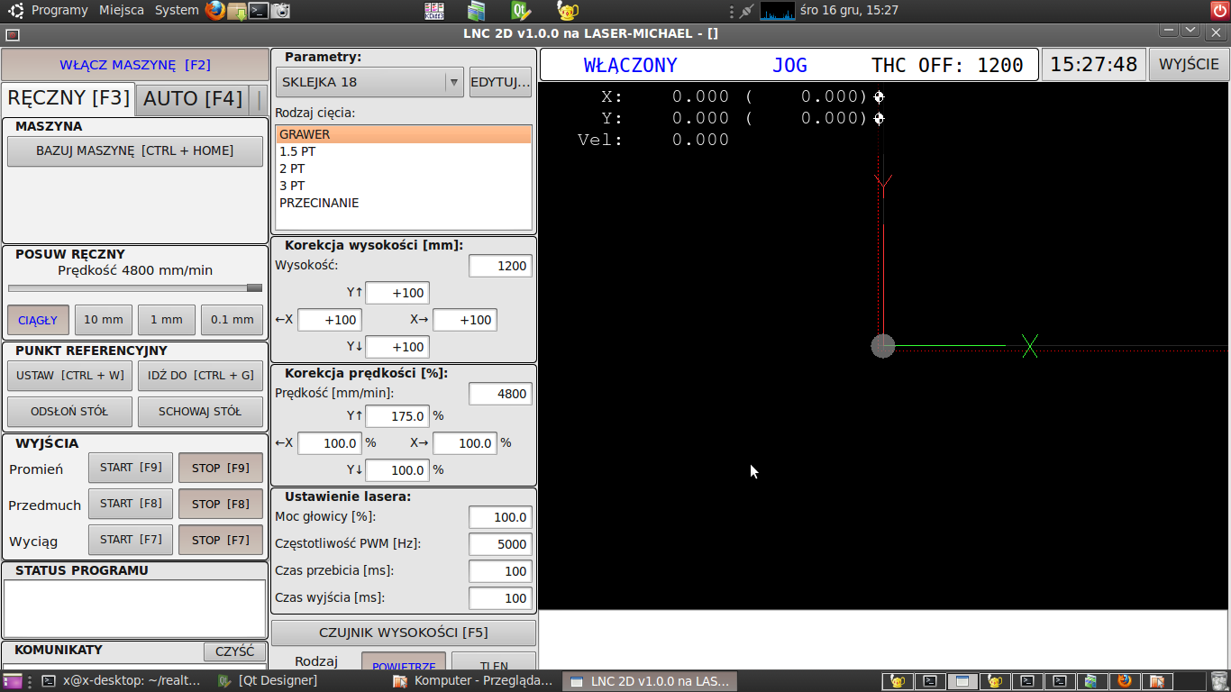Select CIĄGŁY jog mode
Viewport: 1231px width, 692px height.
[38, 320]
